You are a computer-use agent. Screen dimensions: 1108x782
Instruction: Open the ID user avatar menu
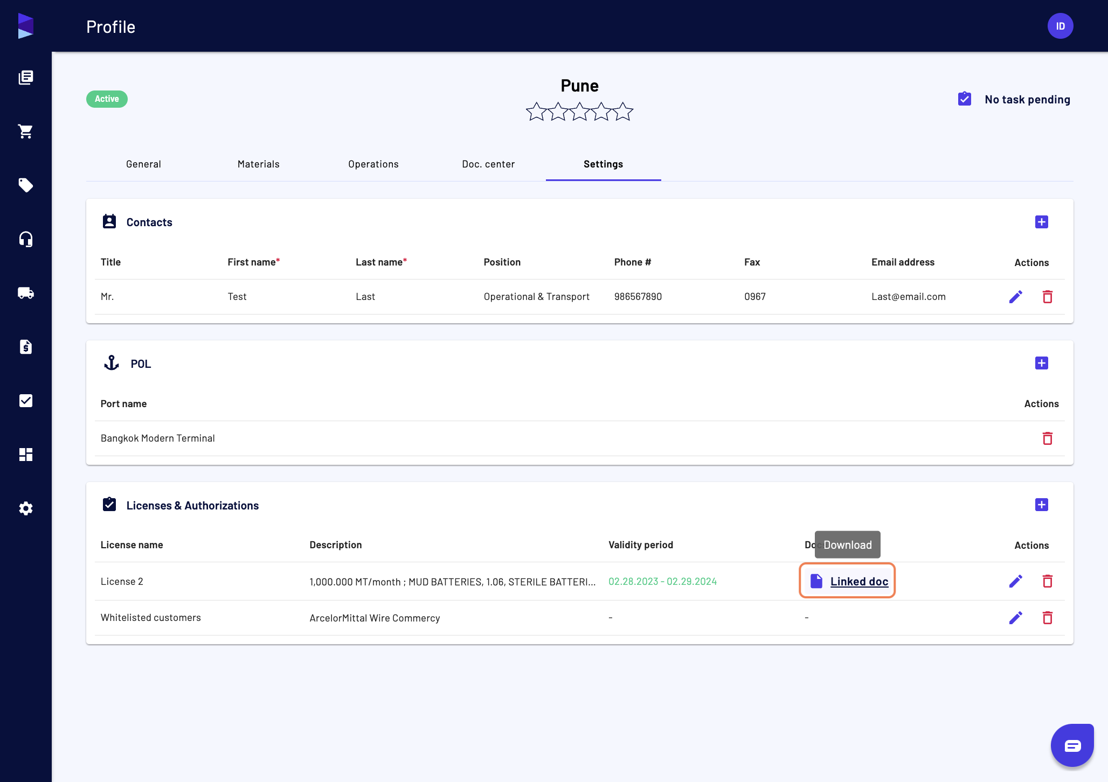tap(1060, 26)
